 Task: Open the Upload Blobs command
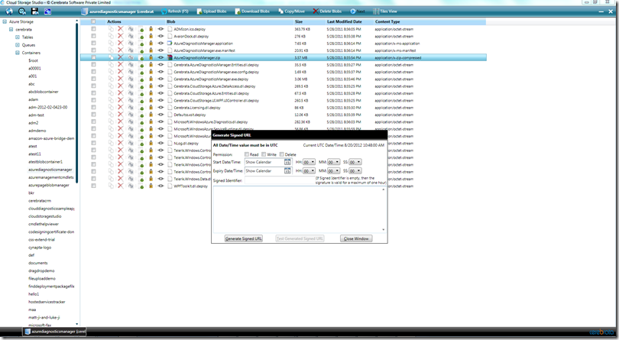[x=212, y=11]
